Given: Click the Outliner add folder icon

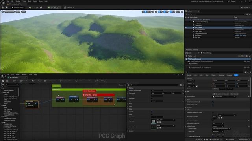Looking at the screenshot, I should pos(247,14).
